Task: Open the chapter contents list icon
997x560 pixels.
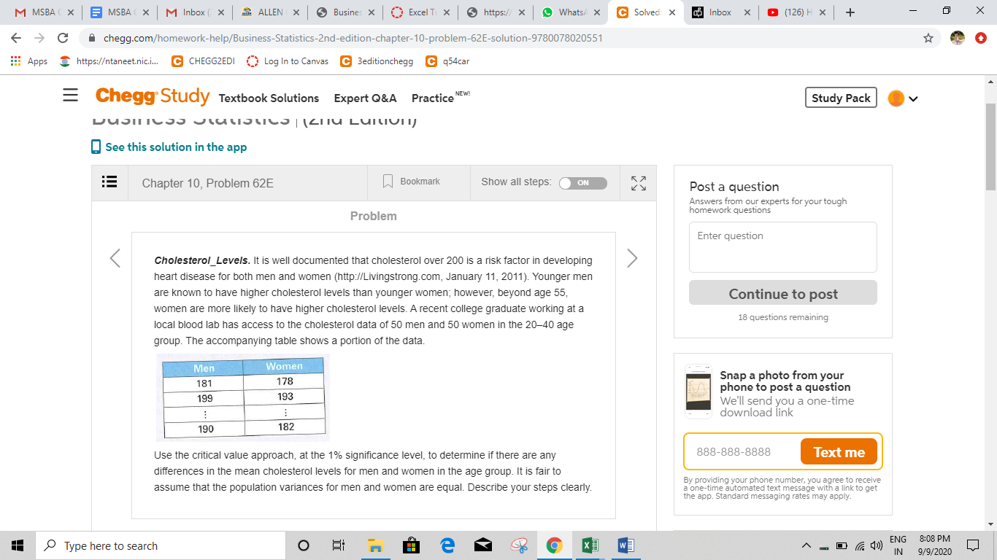Action: coord(109,182)
